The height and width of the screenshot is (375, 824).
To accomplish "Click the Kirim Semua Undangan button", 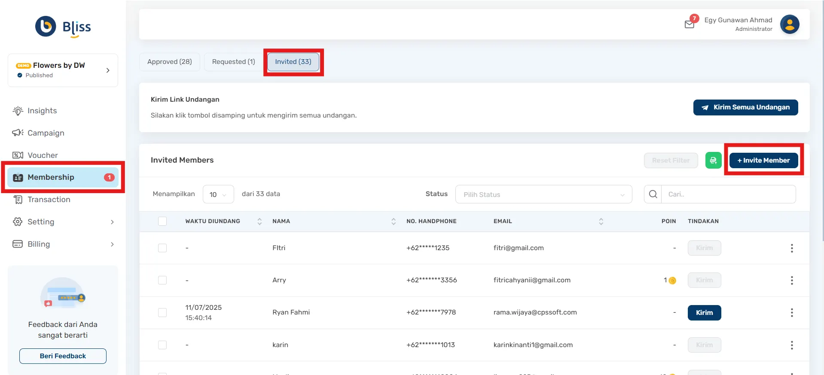I will (x=745, y=107).
